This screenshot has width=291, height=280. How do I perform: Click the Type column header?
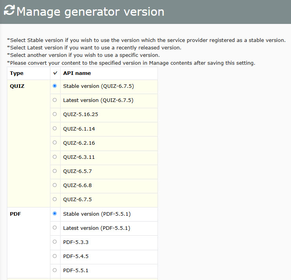[17, 73]
